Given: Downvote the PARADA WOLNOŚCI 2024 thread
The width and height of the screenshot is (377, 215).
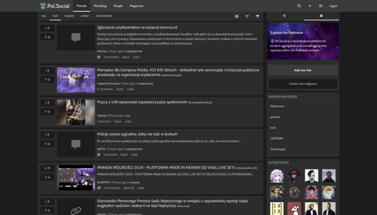Looking at the screenshot, I should coord(47,177).
